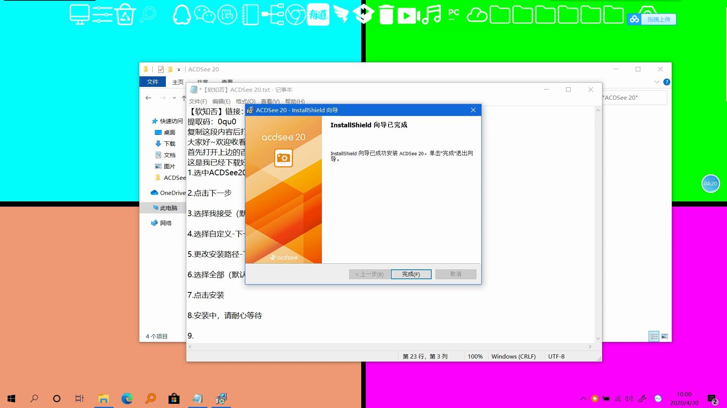This screenshot has height=408, width=727.
Task: Toggle detail view in file explorer
Action: click(x=654, y=336)
